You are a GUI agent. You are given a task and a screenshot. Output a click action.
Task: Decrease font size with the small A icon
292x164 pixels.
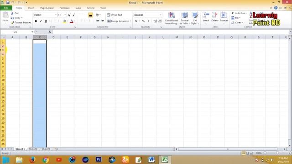click(x=74, y=15)
